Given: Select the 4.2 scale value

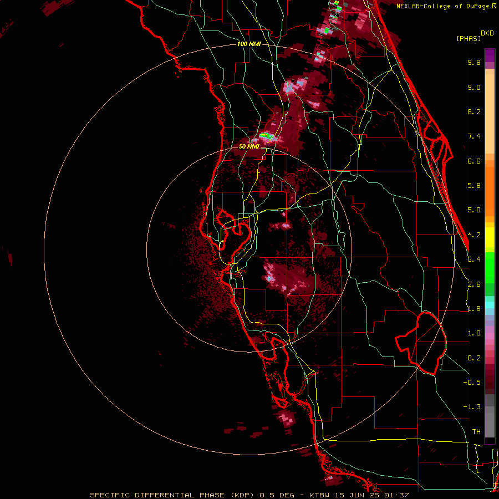Looking at the screenshot, I should click(x=474, y=235).
